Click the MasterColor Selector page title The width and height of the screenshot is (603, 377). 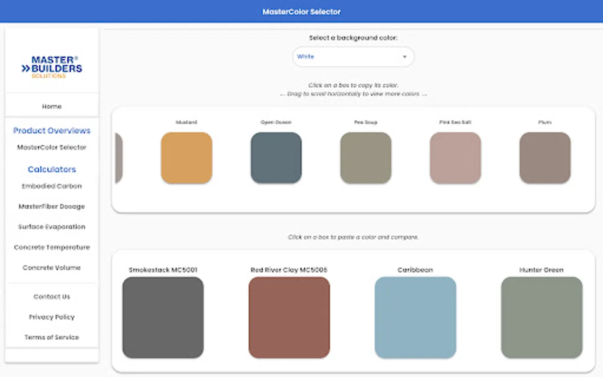point(301,12)
